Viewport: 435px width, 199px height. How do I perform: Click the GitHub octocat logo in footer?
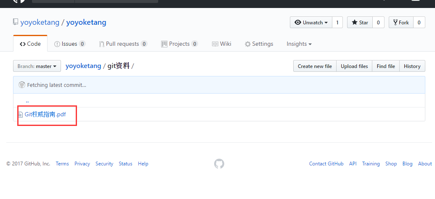pos(219,164)
